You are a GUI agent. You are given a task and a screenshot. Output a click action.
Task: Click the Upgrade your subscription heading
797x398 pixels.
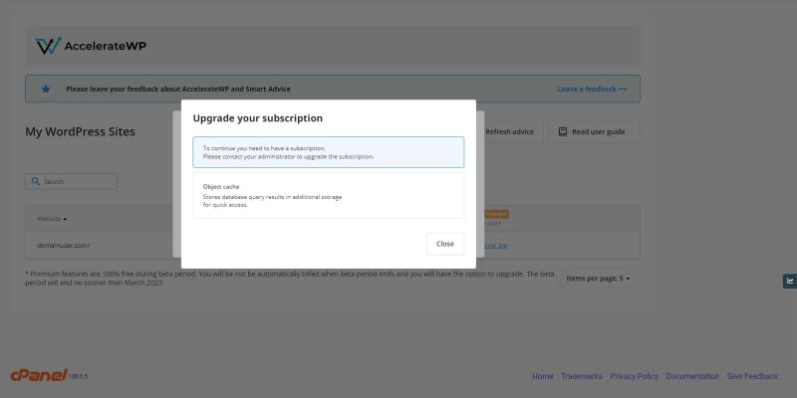pyautogui.click(x=258, y=118)
